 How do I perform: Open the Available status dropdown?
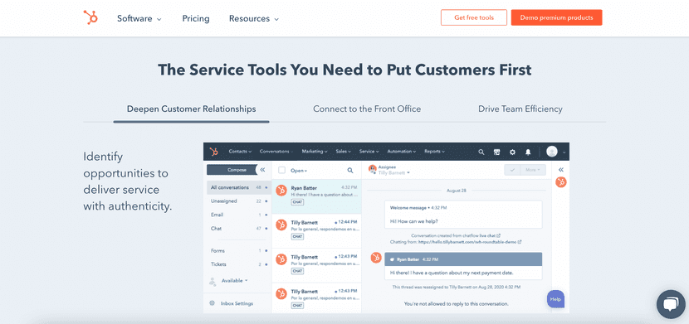[x=235, y=281]
